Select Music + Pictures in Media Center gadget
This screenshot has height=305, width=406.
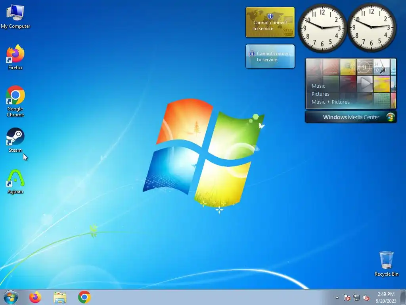tap(330, 102)
